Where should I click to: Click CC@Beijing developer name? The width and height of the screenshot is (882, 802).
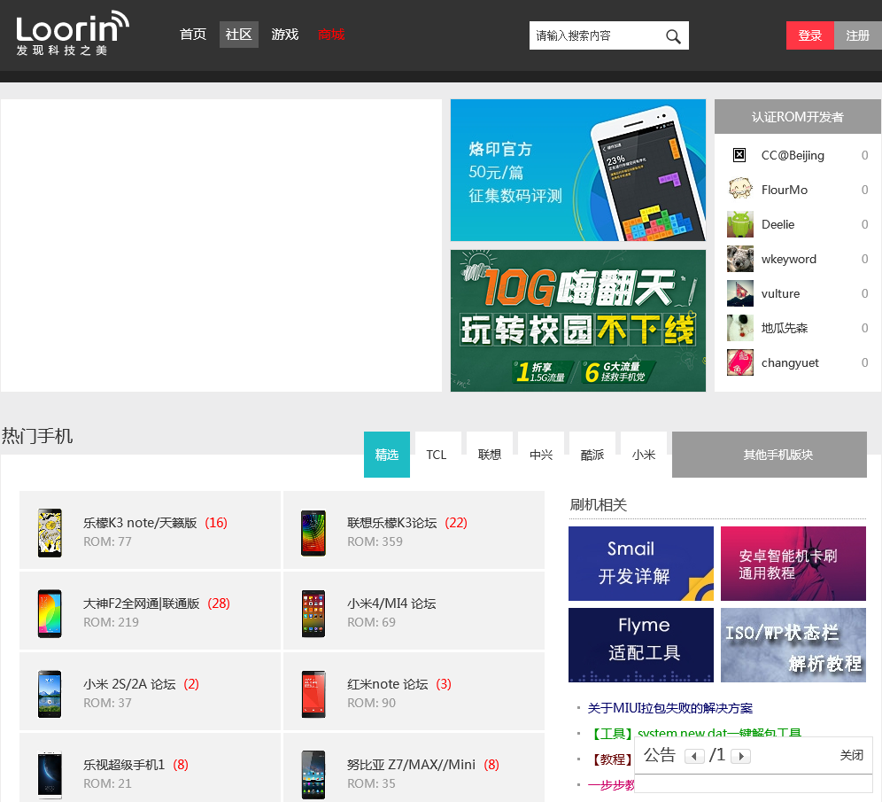(x=793, y=155)
